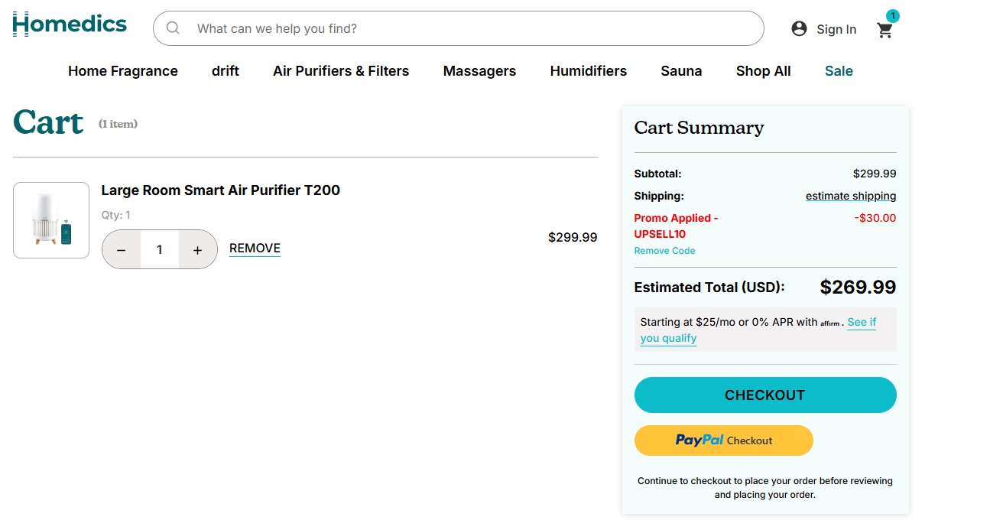
Task: Click the quantity value field
Action: (x=160, y=250)
